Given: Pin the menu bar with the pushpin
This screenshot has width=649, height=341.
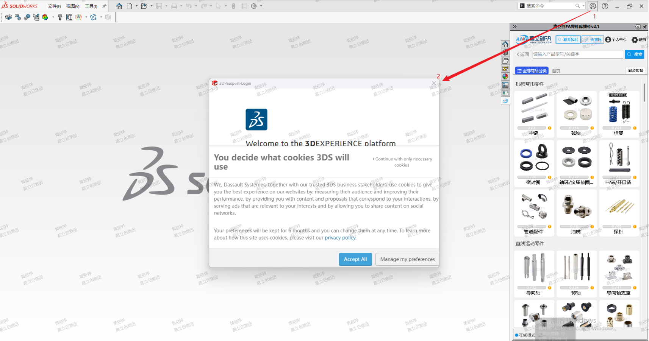Looking at the screenshot, I should 105,6.
